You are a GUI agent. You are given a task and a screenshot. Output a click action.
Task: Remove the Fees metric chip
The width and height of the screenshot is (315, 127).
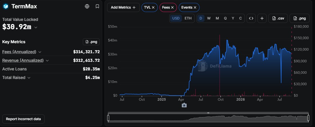(x=172, y=7)
